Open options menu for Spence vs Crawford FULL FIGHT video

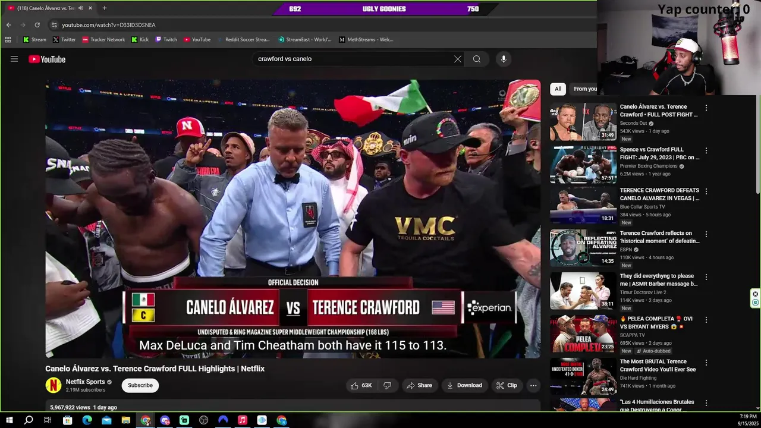pyautogui.click(x=706, y=150)
